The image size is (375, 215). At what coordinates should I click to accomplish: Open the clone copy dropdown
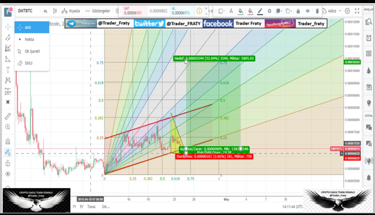pyautogui.click(x=289, y=11)
